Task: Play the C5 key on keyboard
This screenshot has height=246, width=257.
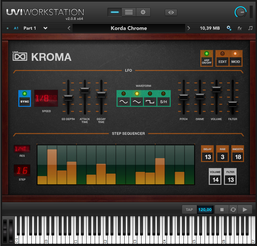Action: [194, 239]
